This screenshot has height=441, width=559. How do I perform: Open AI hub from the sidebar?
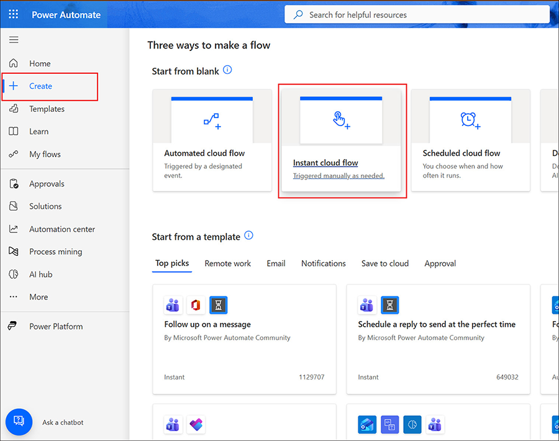click(x=40, y=274)
